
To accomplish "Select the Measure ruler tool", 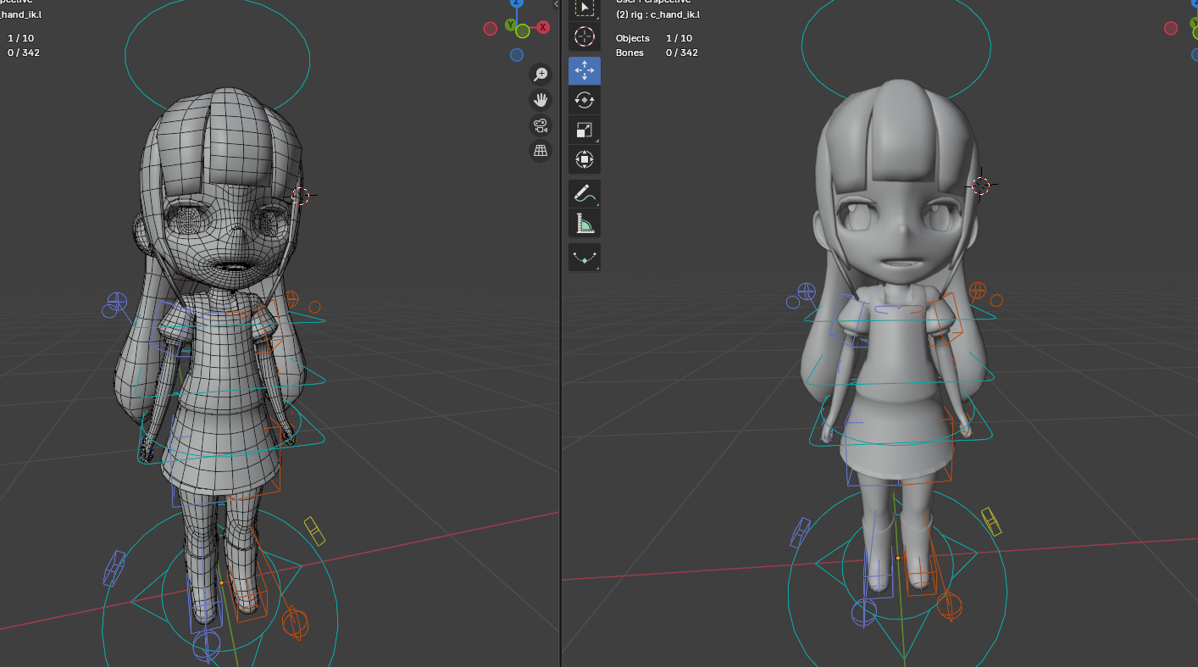I will pos(585,223).
